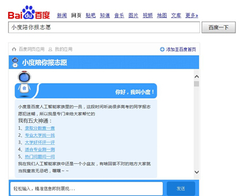Click the 发送 send button
This screenshot has width=239, height=196.
click(181, 188)
